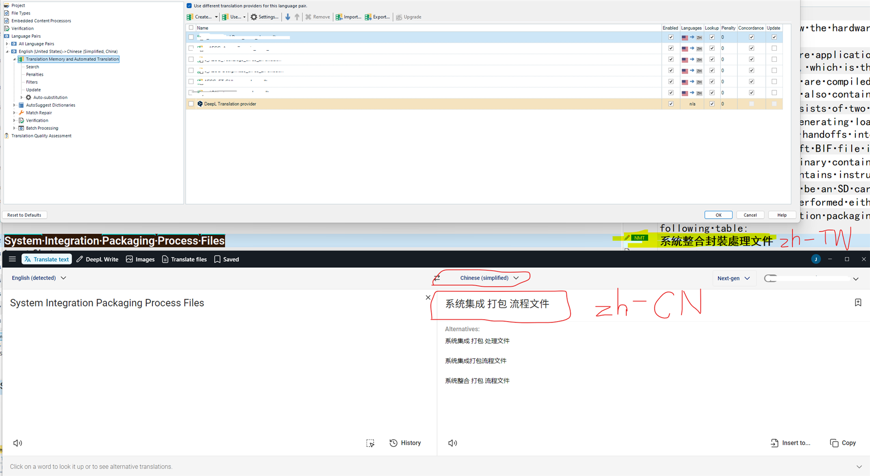Screen dimensions: 870x476
Task: Save translation with the bookmark icon
Action: [x=858, y=303]
